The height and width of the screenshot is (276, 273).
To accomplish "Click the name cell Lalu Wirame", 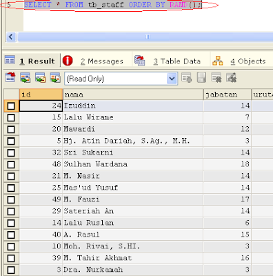I will pos(133,117).
